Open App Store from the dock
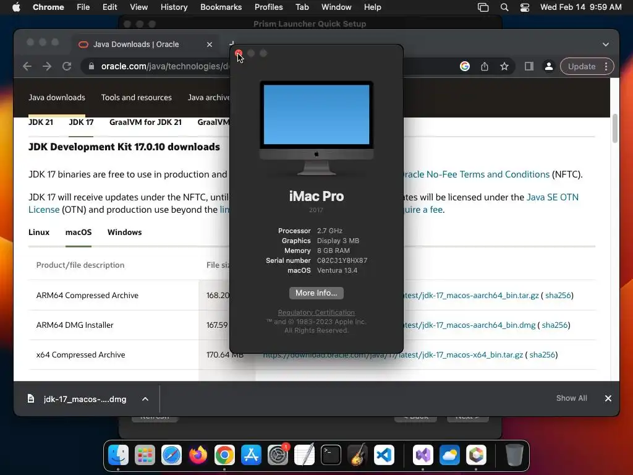 coord(251,455)
